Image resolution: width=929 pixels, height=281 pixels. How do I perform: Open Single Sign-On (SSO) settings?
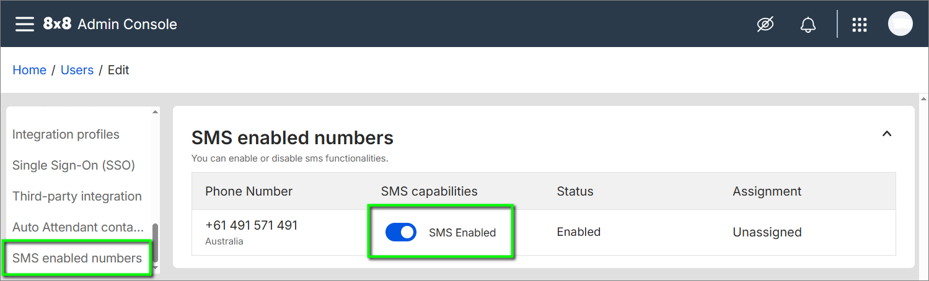coord(74,165)
